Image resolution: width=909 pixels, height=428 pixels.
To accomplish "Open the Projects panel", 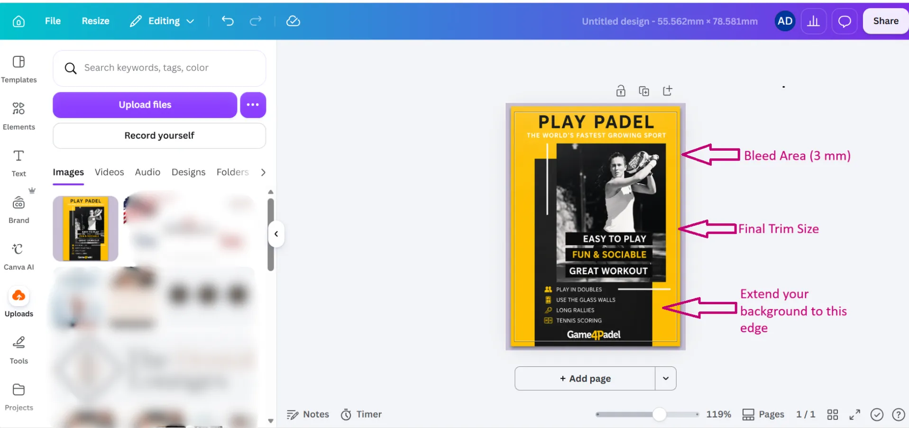I will click(18, 397).
